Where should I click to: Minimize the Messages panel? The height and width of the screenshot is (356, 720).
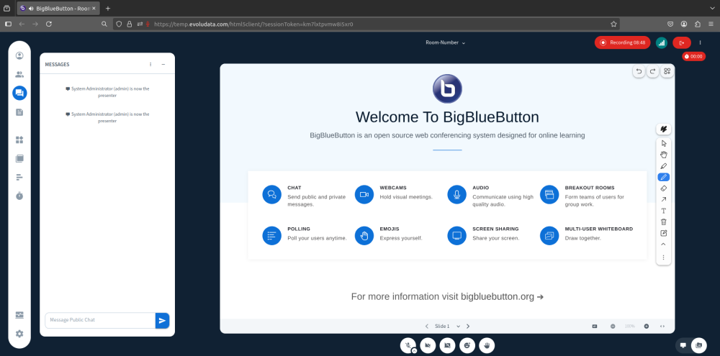pos(163,65)
